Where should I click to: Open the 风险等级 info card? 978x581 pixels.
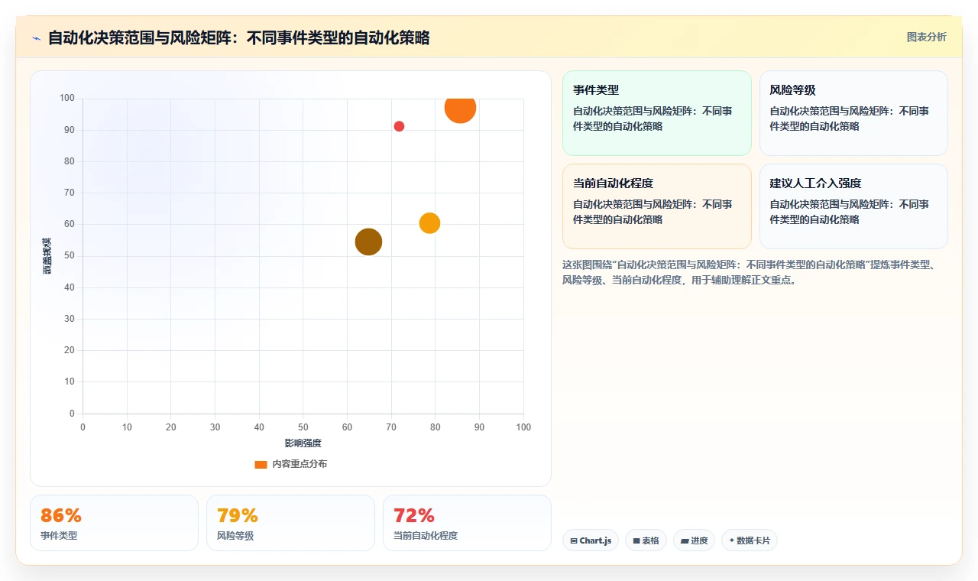tap(853, 113)
